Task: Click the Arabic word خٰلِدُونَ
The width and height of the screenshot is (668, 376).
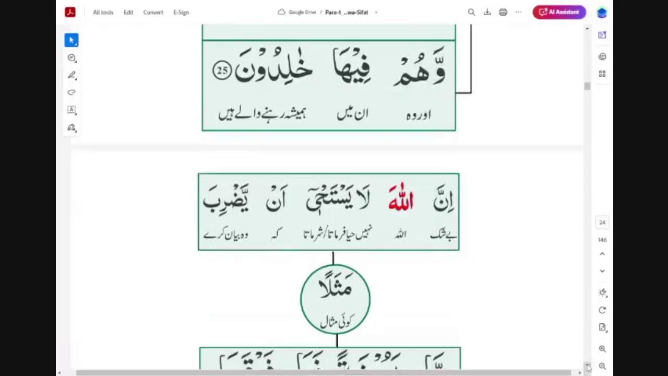Action: (273, 67)
